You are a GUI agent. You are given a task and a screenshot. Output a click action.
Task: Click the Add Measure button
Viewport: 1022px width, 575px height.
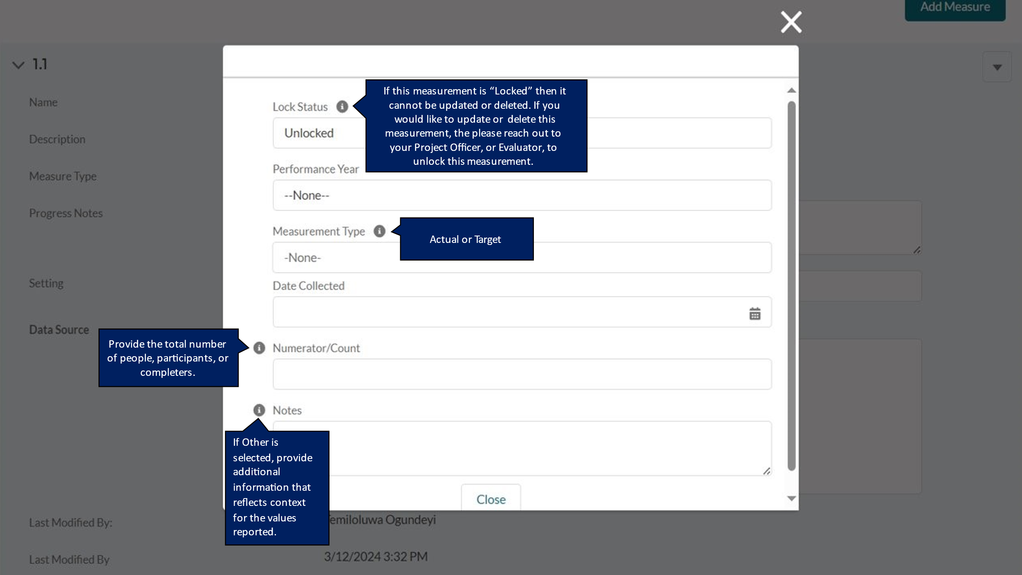click(955, 8)
